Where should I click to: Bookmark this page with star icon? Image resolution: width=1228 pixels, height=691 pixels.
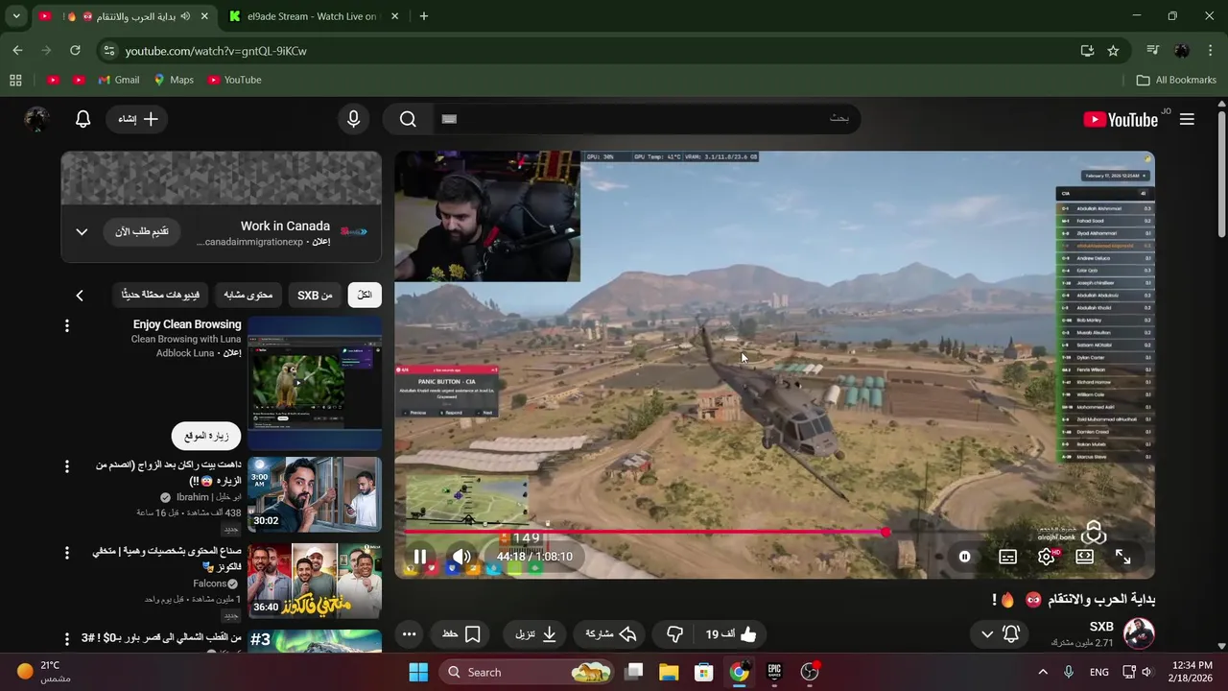point(1113,51)
